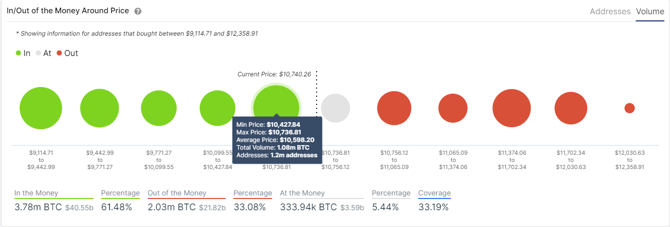Click the $9,114.71 to $9,442.99 green bubble
This screenshot has width=670, height=227.
click(41, 108)
